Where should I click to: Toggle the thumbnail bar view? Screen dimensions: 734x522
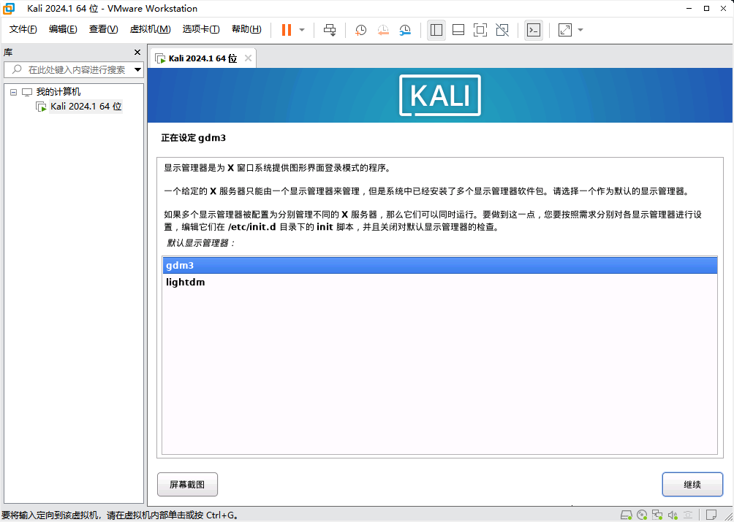[x=458, y=30]
